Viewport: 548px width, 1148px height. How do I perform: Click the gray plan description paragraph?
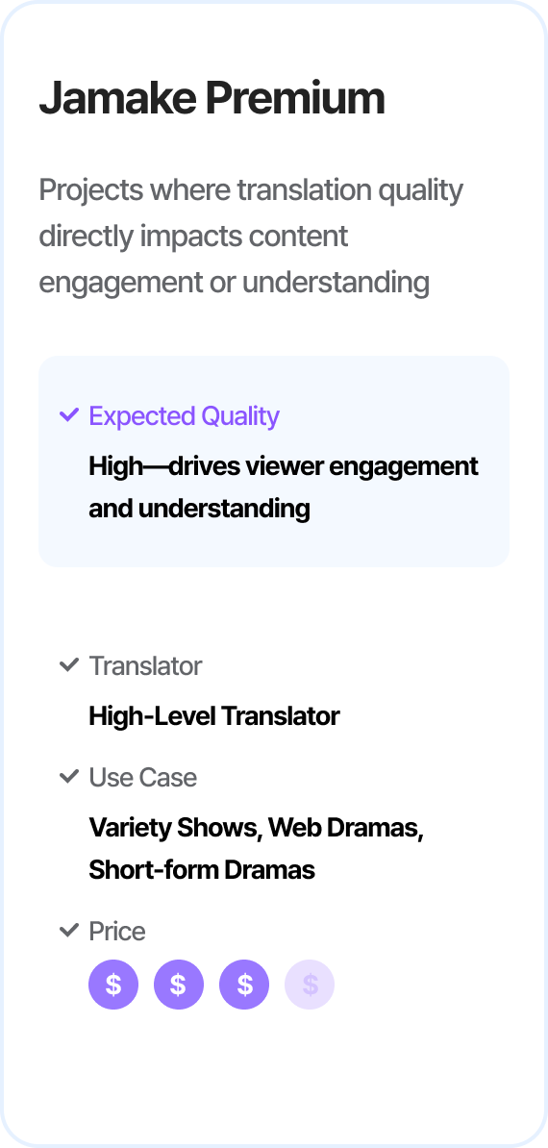[x=251, y=237]
